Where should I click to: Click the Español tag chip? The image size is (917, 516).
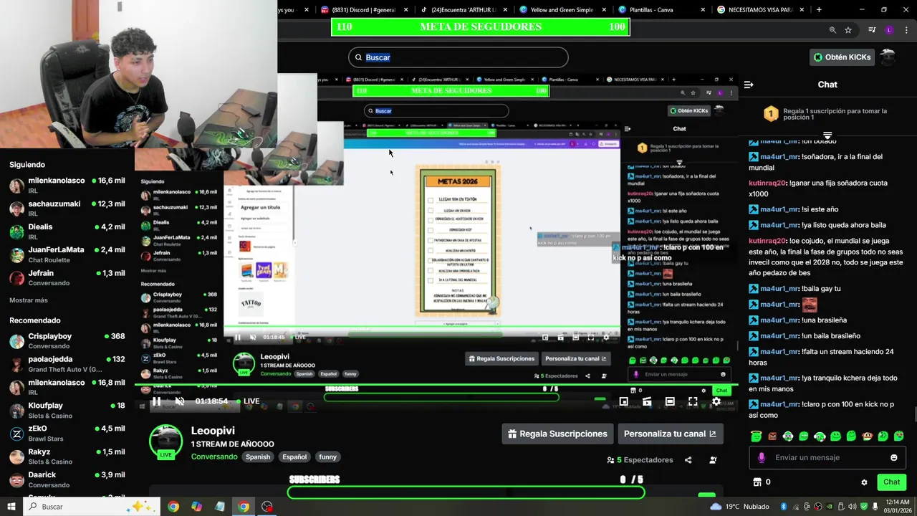294,457
